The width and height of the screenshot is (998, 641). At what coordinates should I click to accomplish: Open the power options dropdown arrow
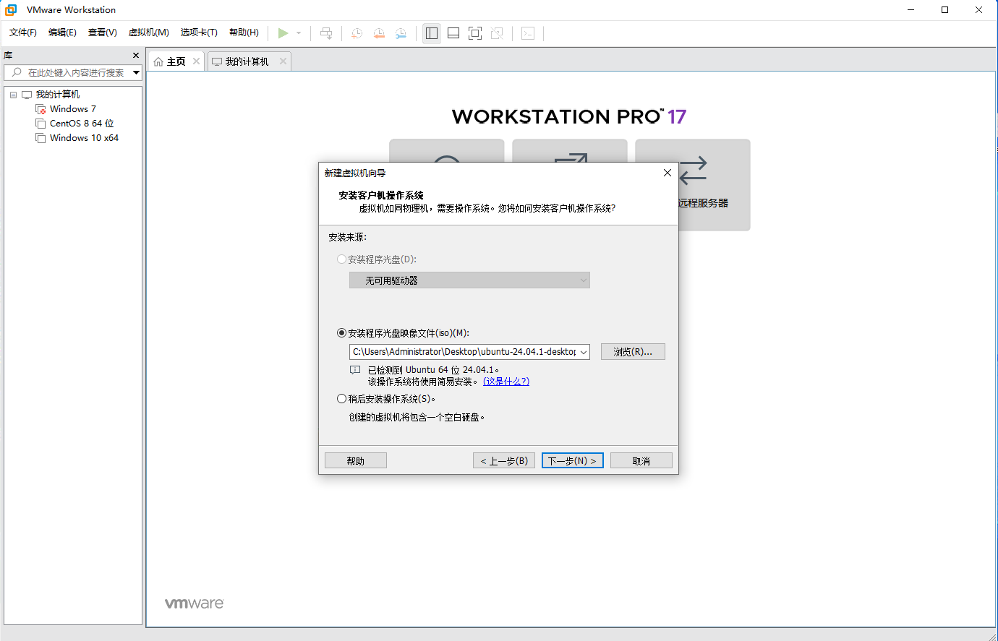coord(299,33)
